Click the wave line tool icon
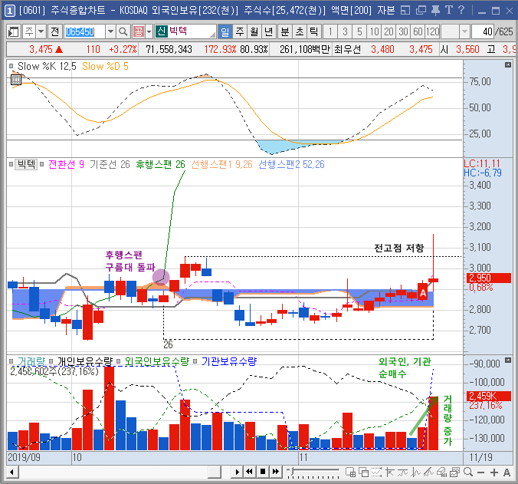 (402, 472)
